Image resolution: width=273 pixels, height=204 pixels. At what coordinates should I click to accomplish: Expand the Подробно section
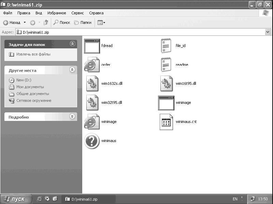[72, 117]
